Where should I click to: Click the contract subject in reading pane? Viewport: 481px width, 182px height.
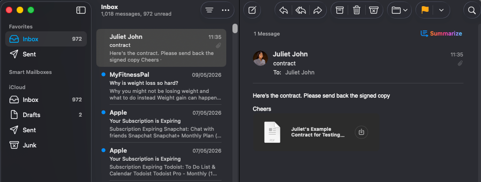point(284,64)
